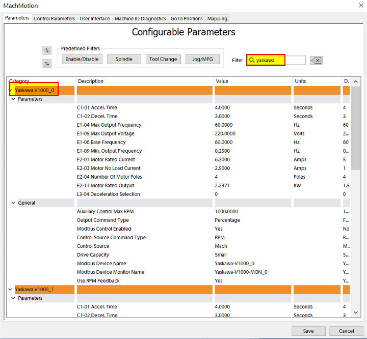The image size is (367, 339).
Task: Clear the filter with the backspace icon
Action: point(316,61)
